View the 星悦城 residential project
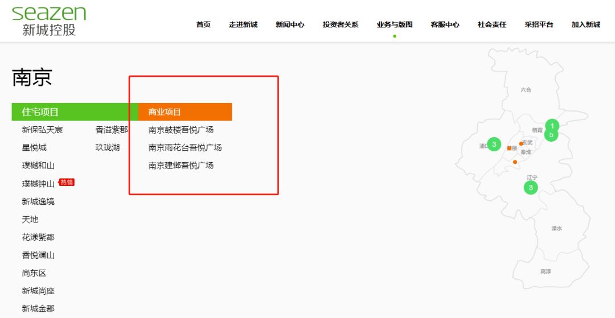The width and height of the screenshot is (615, 318). coord(34,148)
